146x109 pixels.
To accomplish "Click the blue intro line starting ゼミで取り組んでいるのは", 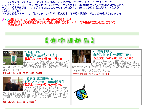I will pyautogui.click(x=60, y=2).
